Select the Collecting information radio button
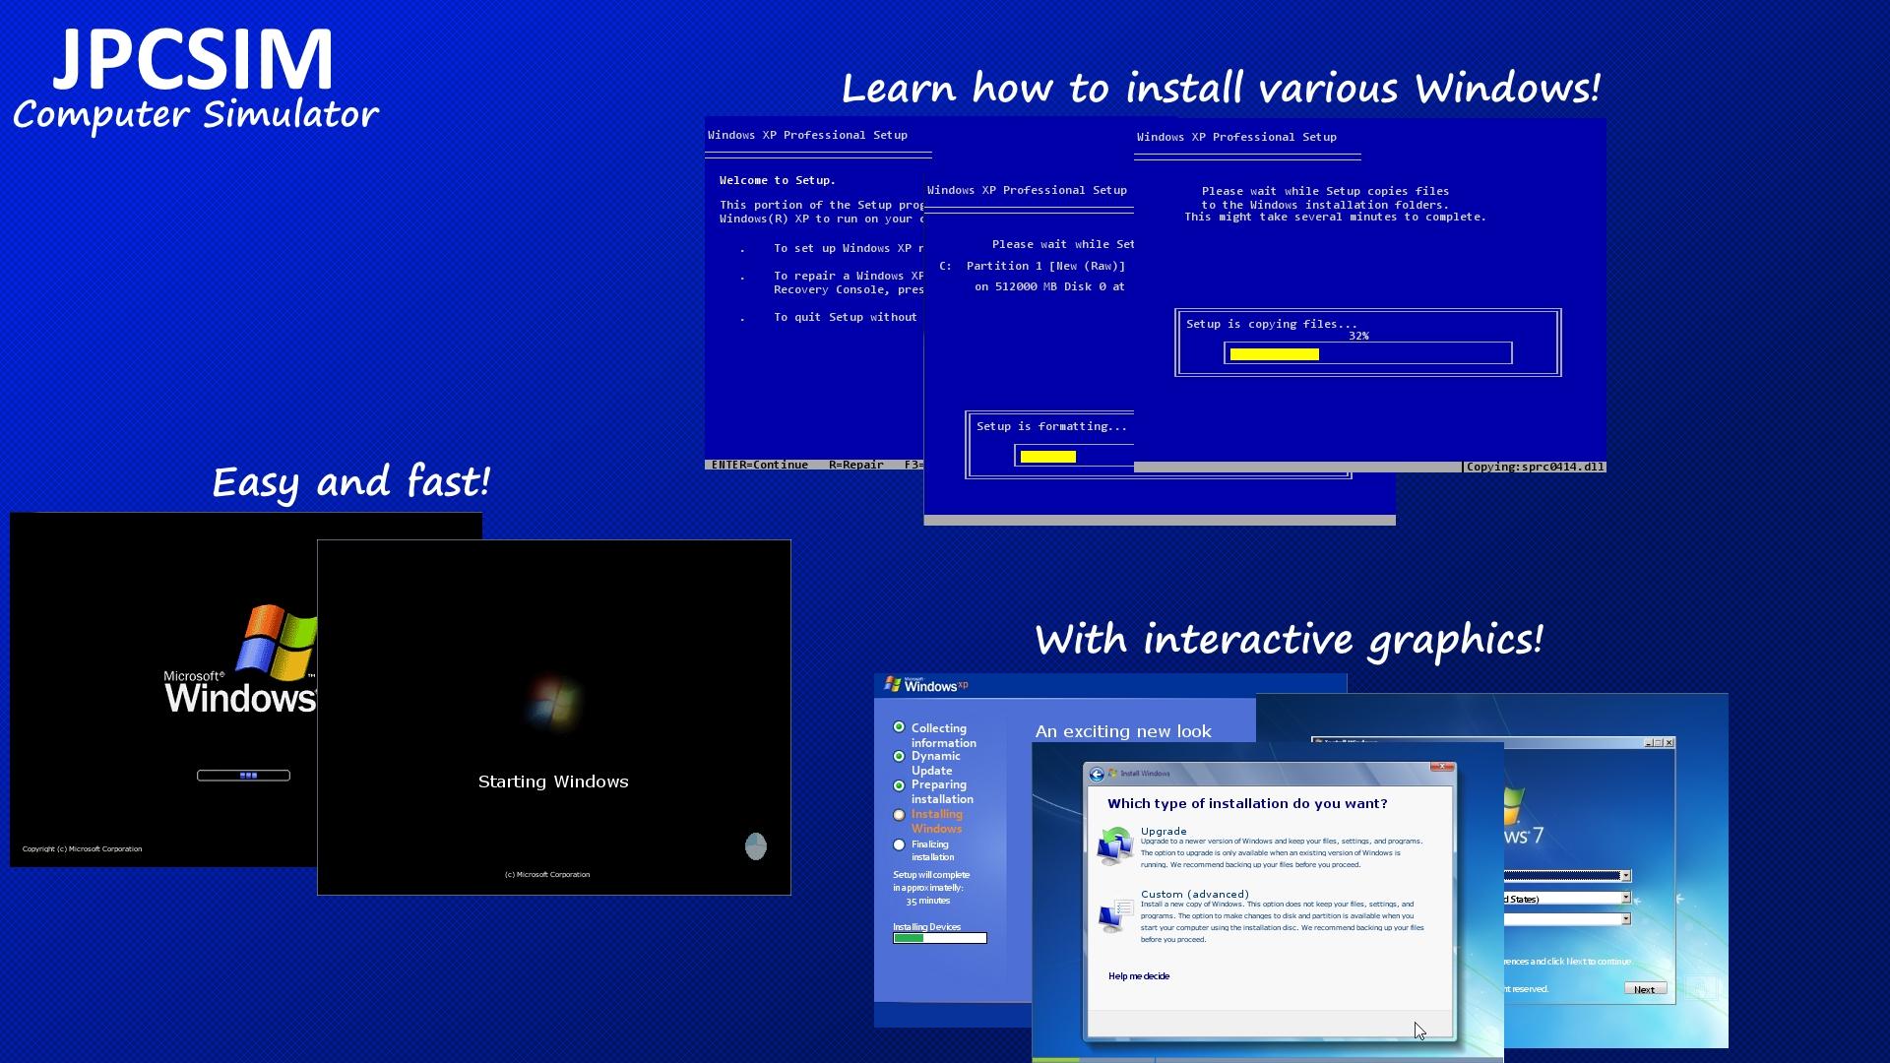 (899, 726)
